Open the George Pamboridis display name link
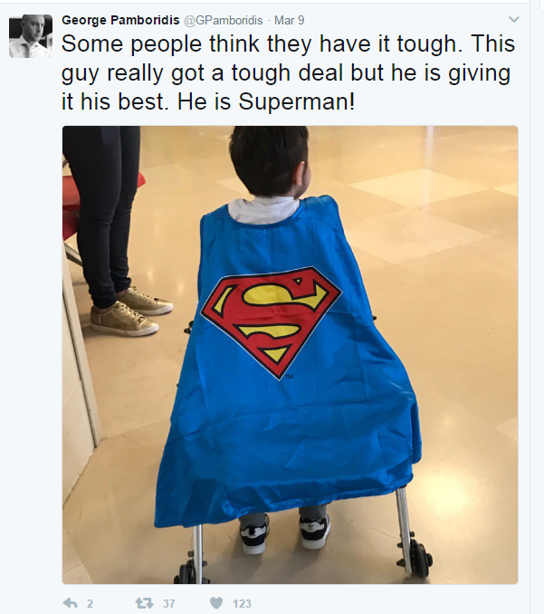544x614 pixels. point(120,20)
